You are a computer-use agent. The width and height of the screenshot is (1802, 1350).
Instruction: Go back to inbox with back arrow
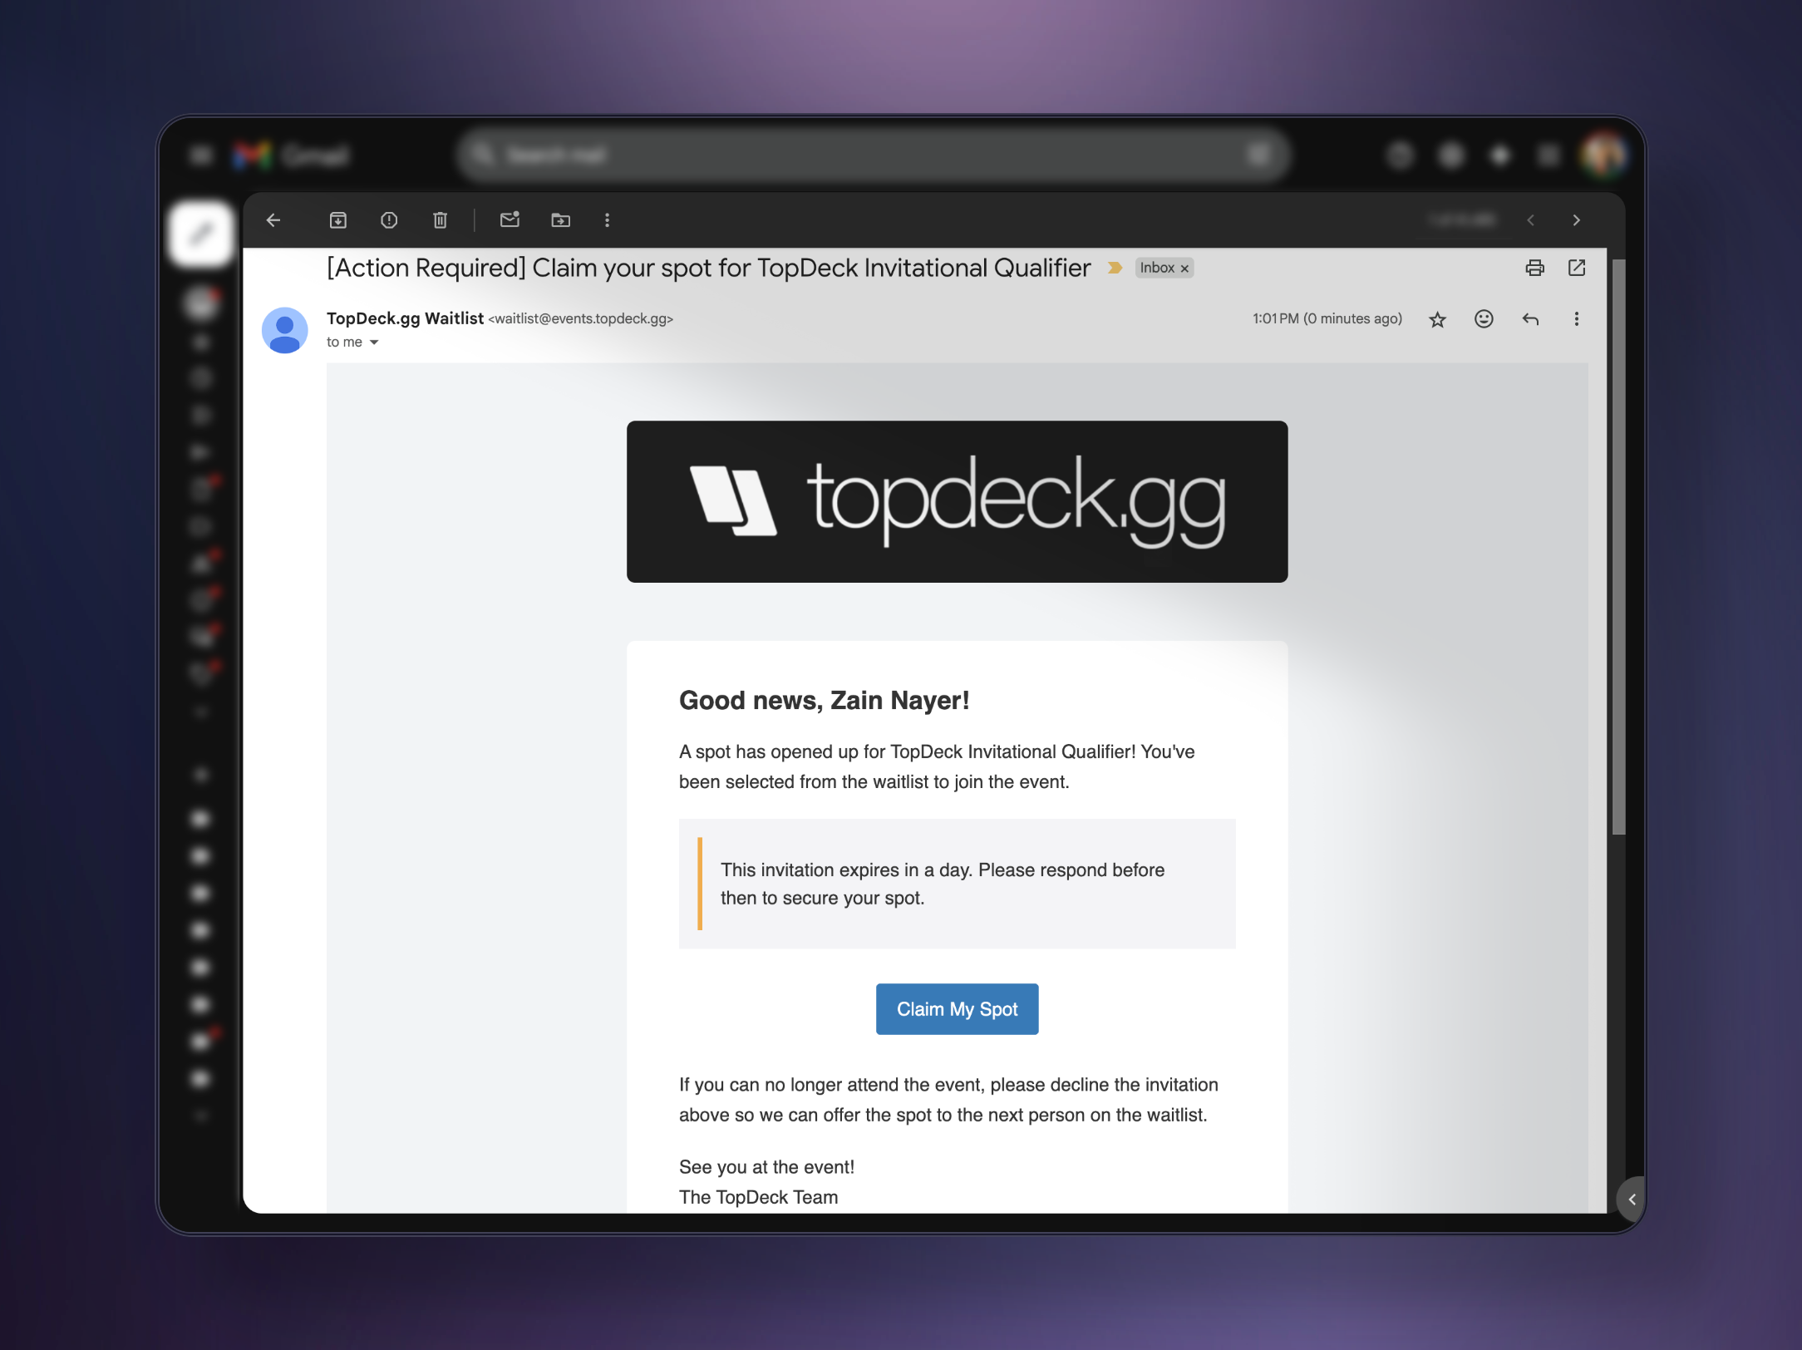pyautogui.click(x=273, y=220)
